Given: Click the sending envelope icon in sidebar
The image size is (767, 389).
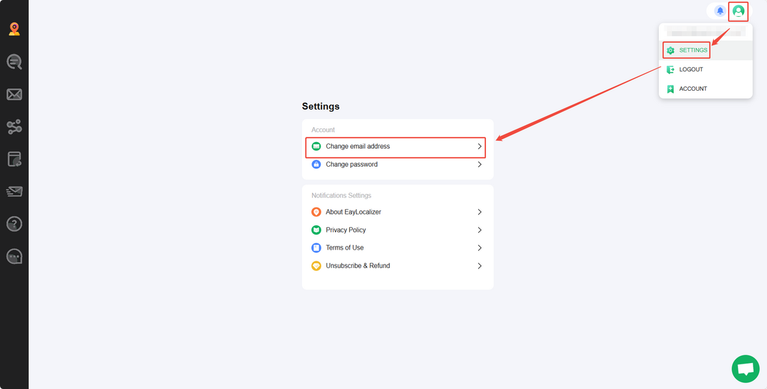Looking at the screenshot, I should tap(14, 191).
